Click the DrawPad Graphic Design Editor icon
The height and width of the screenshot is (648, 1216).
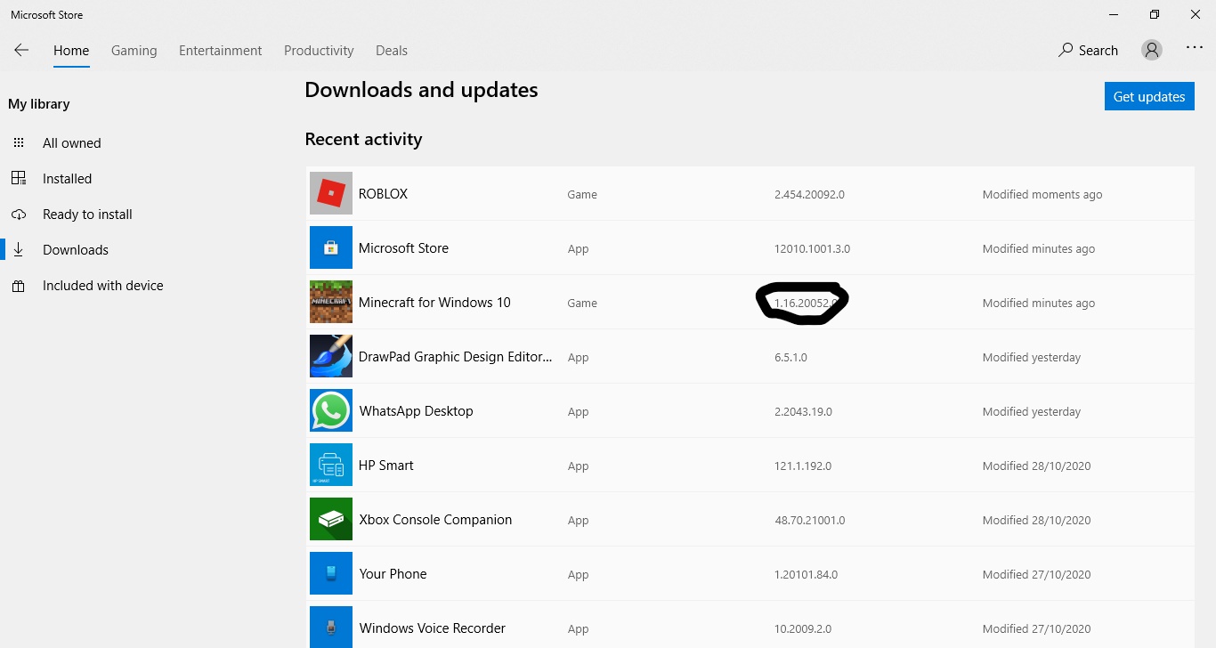tap(331, 356)
